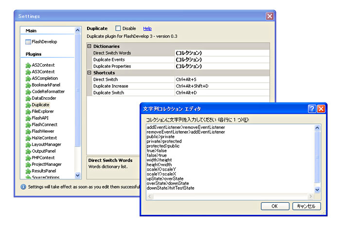
Task: Select ASCompletion in the plugins list
Action: tap(45, 78)
